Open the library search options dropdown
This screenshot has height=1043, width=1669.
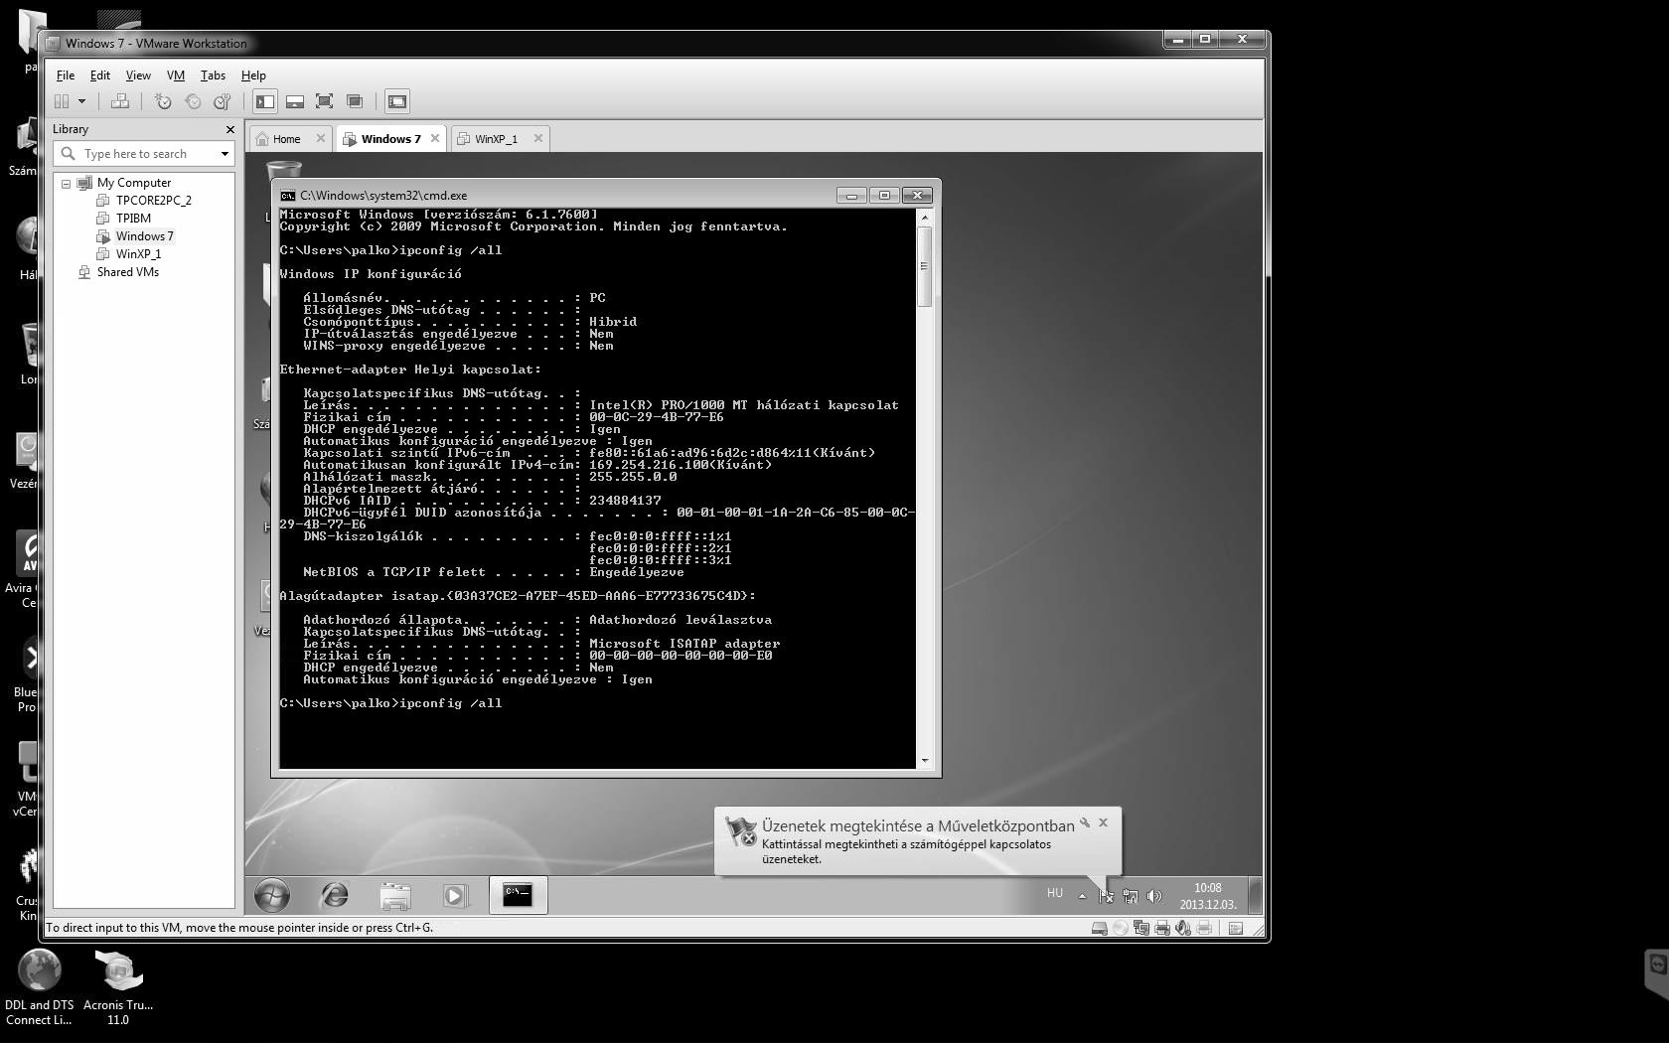tap(225, 154)
